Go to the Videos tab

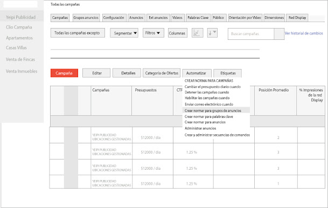177,18
